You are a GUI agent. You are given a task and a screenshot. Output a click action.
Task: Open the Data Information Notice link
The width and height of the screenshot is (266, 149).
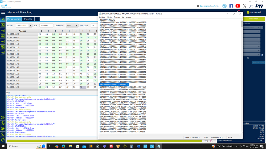[209, 6]
